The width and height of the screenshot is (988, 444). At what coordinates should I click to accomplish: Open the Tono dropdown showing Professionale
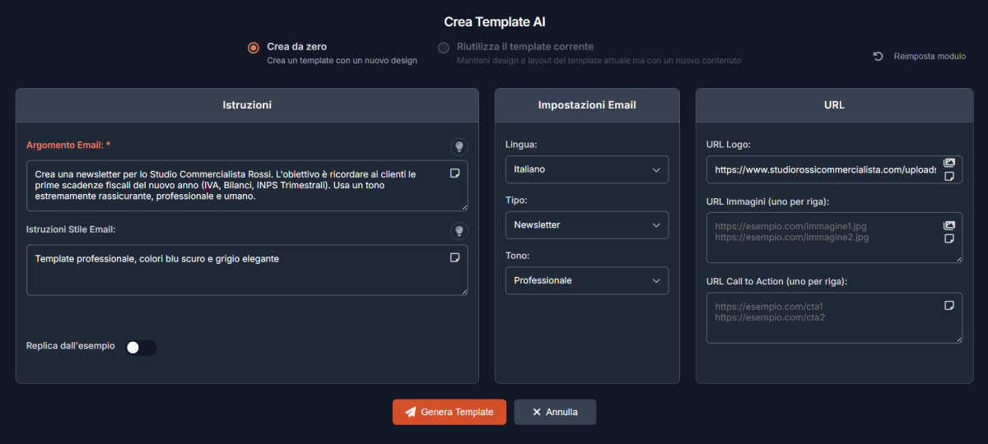pyautogui.click(x=586, y=280)
